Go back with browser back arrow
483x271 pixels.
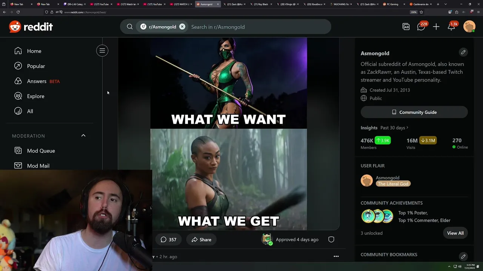coord(5,12)
